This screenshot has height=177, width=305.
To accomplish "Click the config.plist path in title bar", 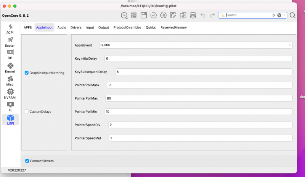I will click(x=148, y=6).
